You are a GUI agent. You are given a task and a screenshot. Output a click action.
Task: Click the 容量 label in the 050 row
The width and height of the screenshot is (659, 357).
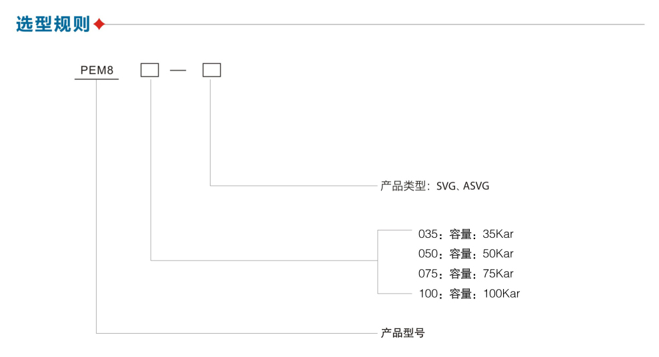(x=460, y=254)
